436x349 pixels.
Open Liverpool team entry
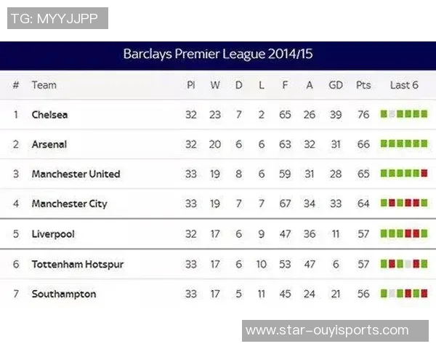pos(53,234)
